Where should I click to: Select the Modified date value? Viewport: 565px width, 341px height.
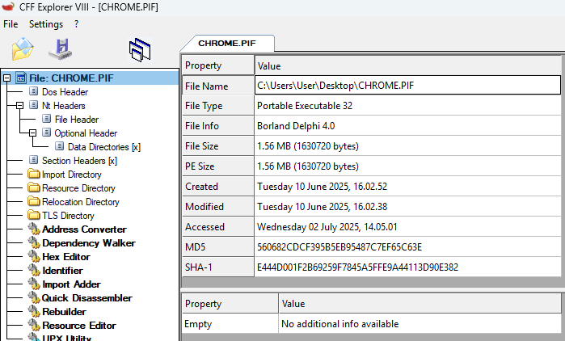[x=407, y=207]
